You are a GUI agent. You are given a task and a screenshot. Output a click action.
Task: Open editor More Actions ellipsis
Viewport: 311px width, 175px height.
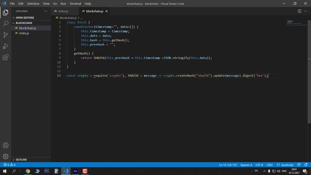pos(306,11)
